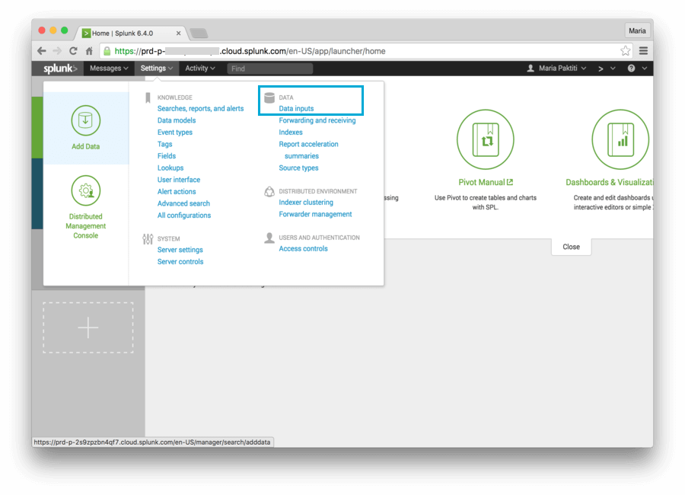Open Report acceleration summaries
The height and width of the screenshot is (495, 685).
tap(308, 150)
